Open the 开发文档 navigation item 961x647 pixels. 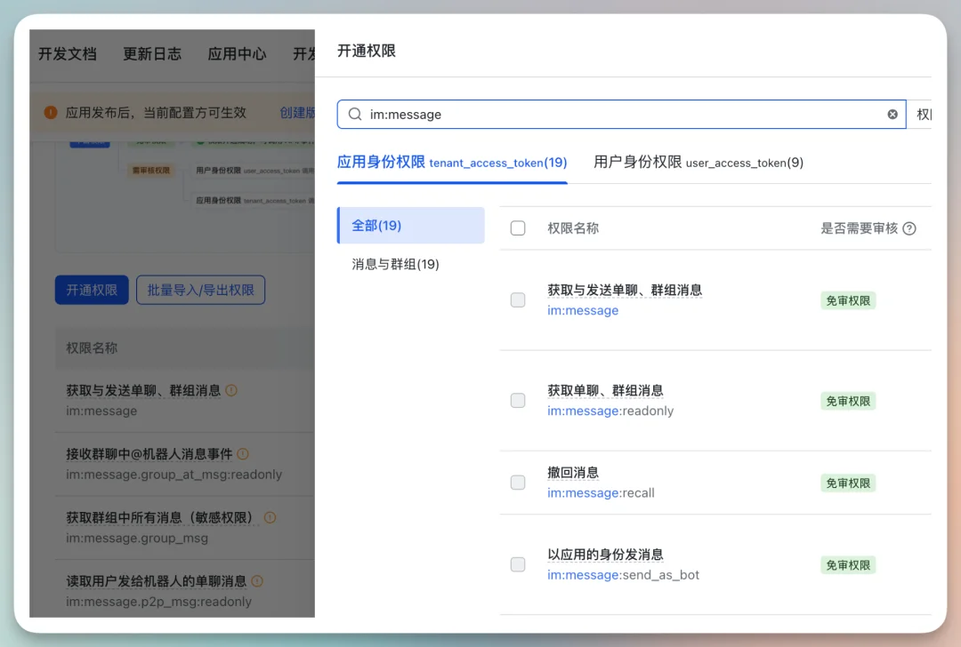pyautogui.click(x=67, y=54)
